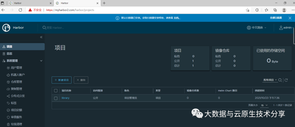Open 项目 in the sidebar
The width and height of the screenshot is (295, 127).
(22, 47)
